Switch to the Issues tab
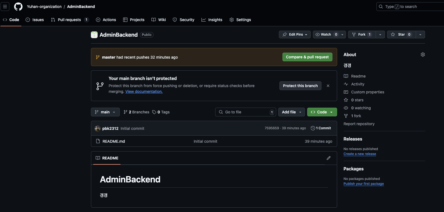Screen dimensions: 444x212 coord(35,20)
